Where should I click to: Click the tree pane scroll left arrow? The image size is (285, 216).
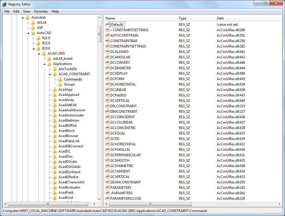(x=5, y=204)
